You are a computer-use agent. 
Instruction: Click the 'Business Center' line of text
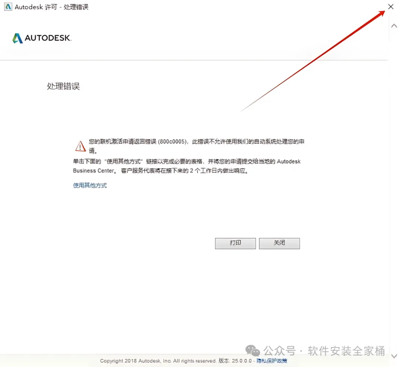point(160,171)
